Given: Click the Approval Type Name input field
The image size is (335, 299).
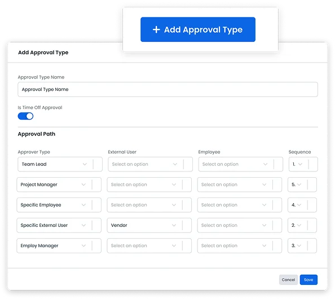Looking at the screenshot, I should coord(167,89).
